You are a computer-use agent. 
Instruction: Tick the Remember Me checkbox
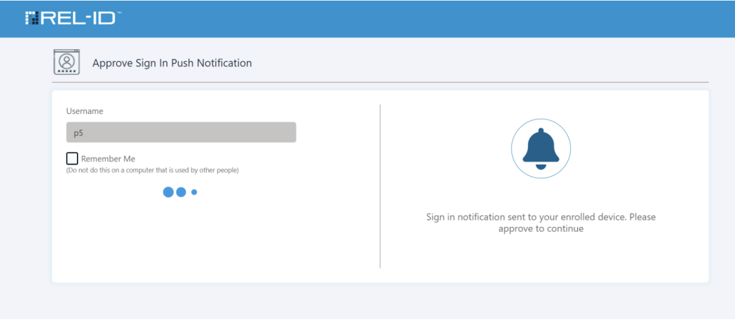click(x=72, y=159)
